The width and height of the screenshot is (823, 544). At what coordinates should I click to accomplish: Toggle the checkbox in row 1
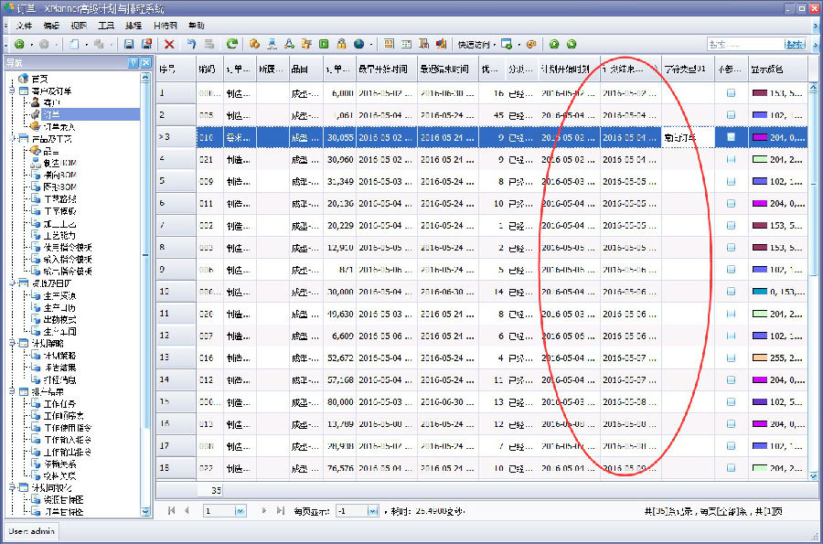731,93
